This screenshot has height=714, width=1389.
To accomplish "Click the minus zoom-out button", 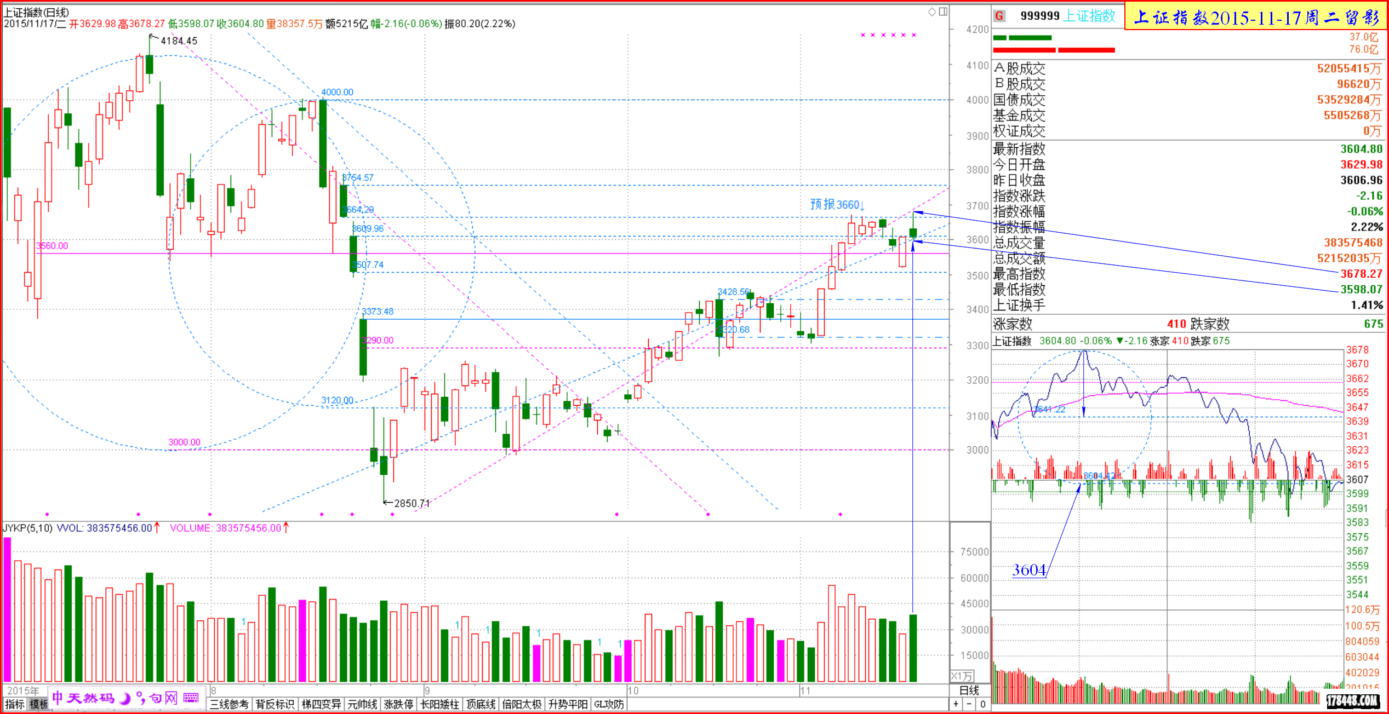I will [969, 704].
